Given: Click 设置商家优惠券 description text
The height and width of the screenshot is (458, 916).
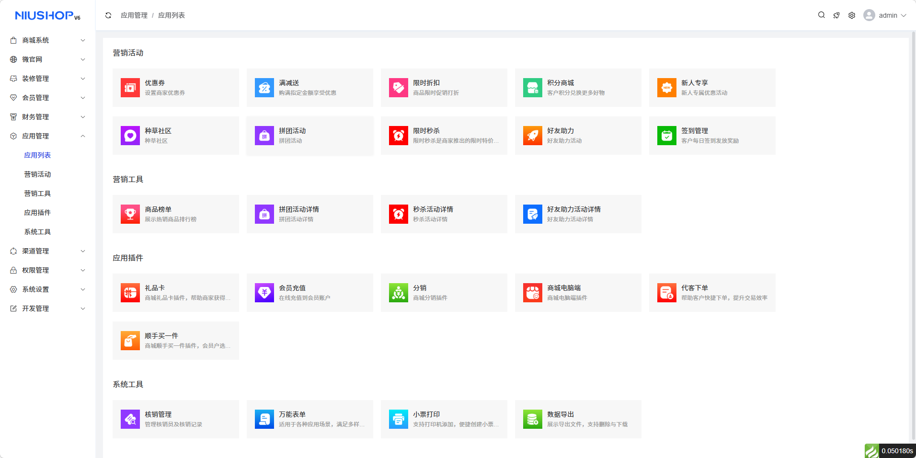Looking at the screenshot, I should click(165, 93).
